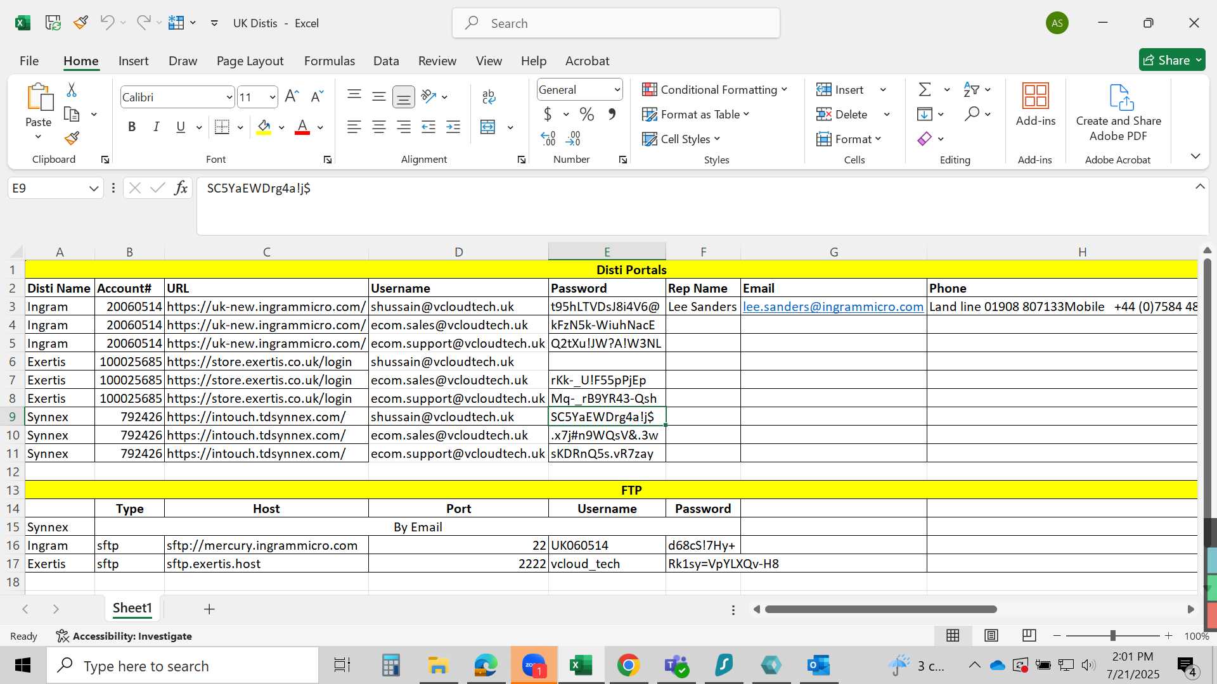Click the Insert Function fx icon
The width and height of the screenshot is (1217, 684).
click(181, 187)
